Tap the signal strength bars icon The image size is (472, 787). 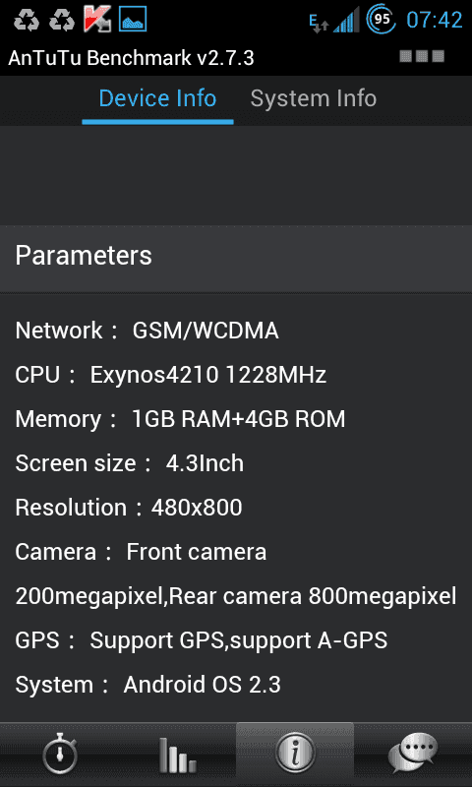[346, 20]
